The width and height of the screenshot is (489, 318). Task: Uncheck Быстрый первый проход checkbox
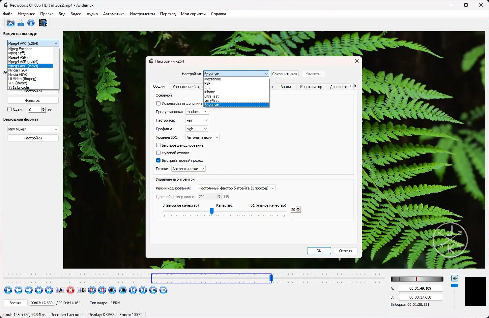pyautogui.click(x=158, y=160)
